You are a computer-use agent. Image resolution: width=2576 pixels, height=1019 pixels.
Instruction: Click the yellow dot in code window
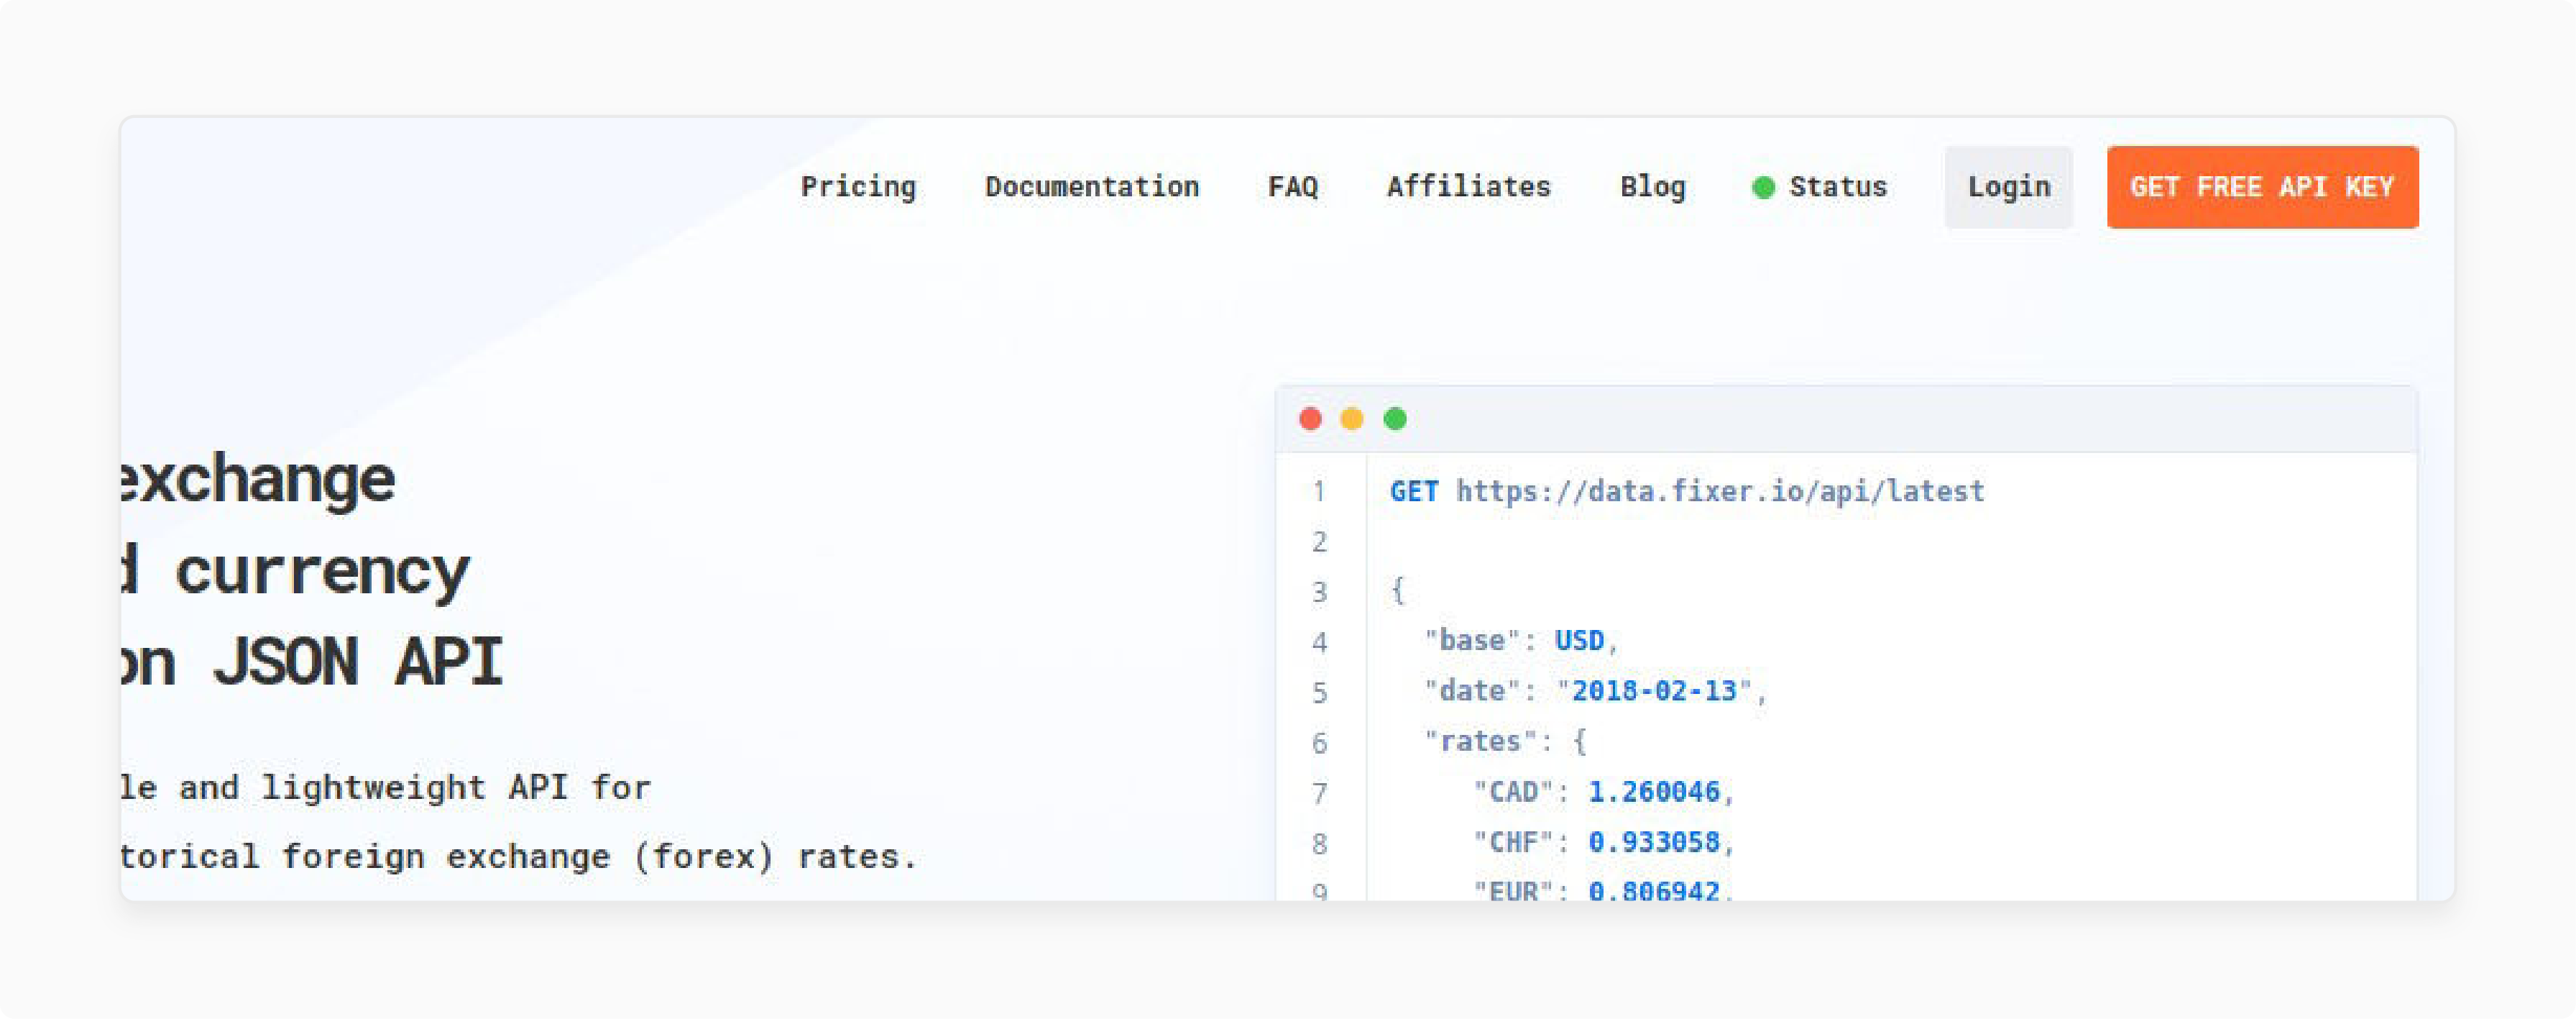coord(1352,419)
